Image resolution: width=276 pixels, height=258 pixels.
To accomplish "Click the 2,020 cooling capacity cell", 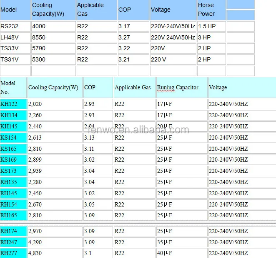I will click(35, 104).
